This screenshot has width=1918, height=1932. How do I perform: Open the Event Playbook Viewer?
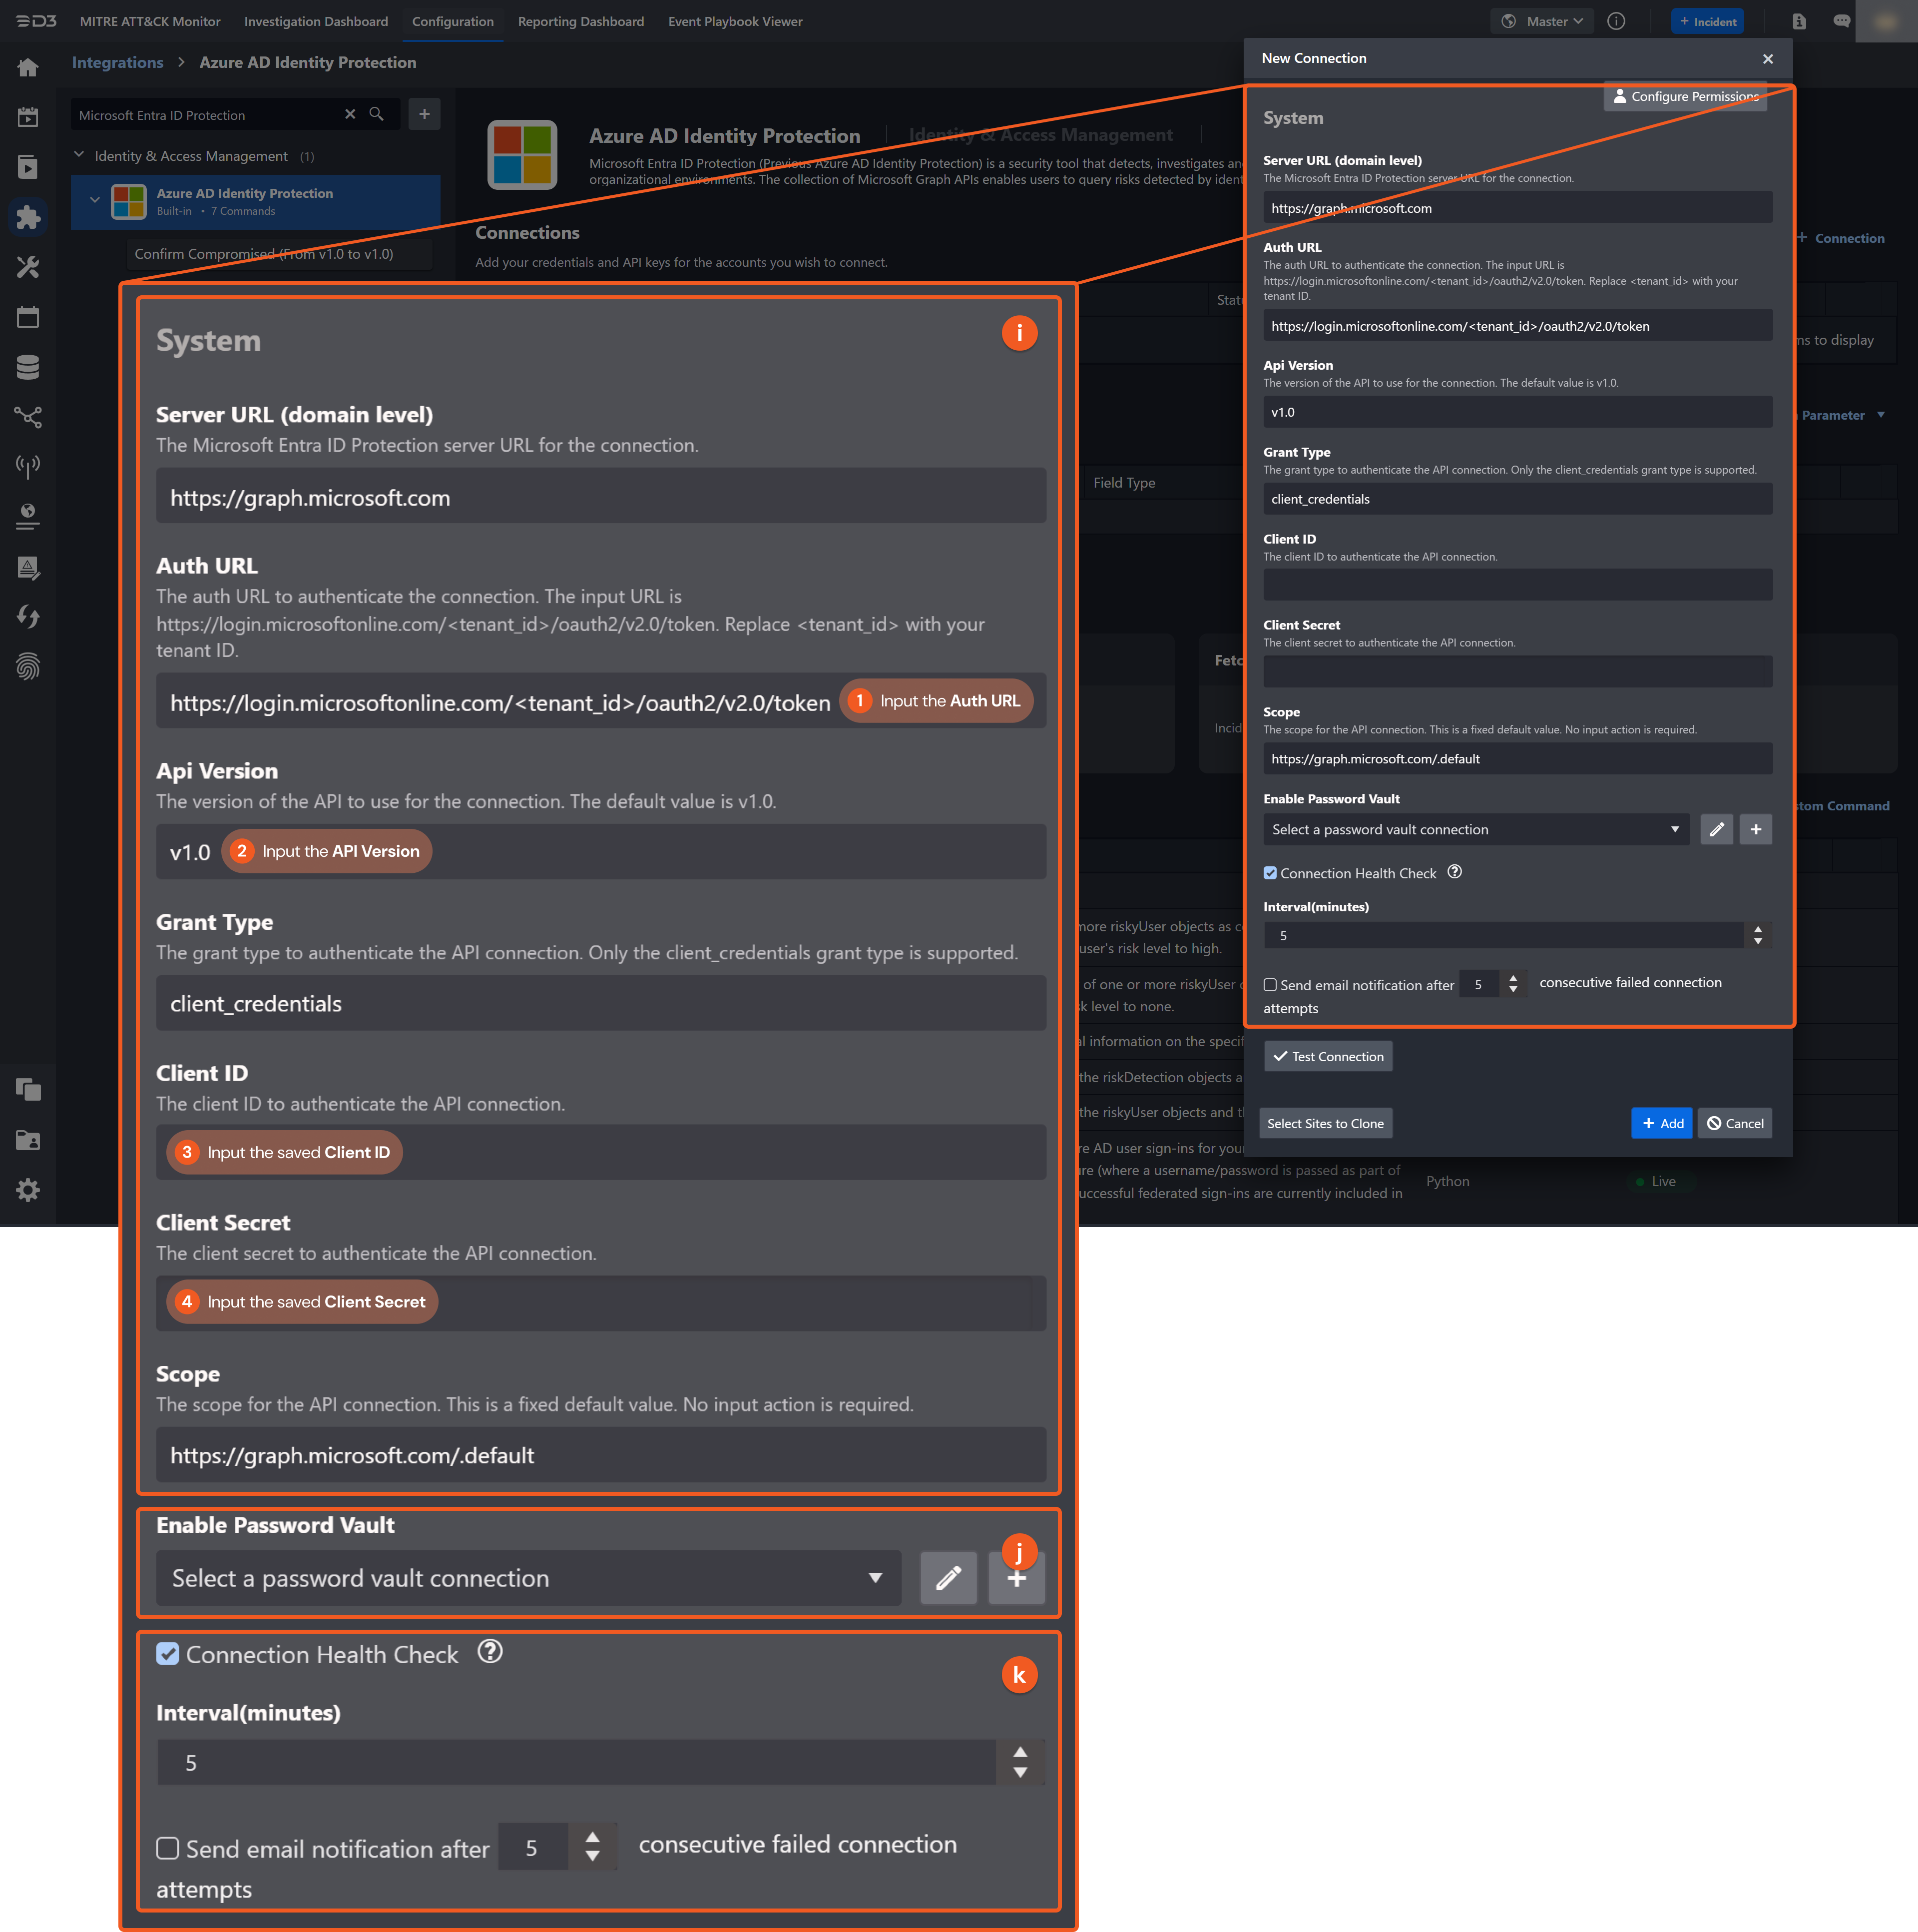[x=735, y=21]
